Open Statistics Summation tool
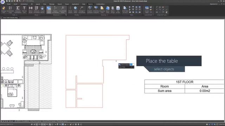Screen dimensions: 225x126 point(18,10)
